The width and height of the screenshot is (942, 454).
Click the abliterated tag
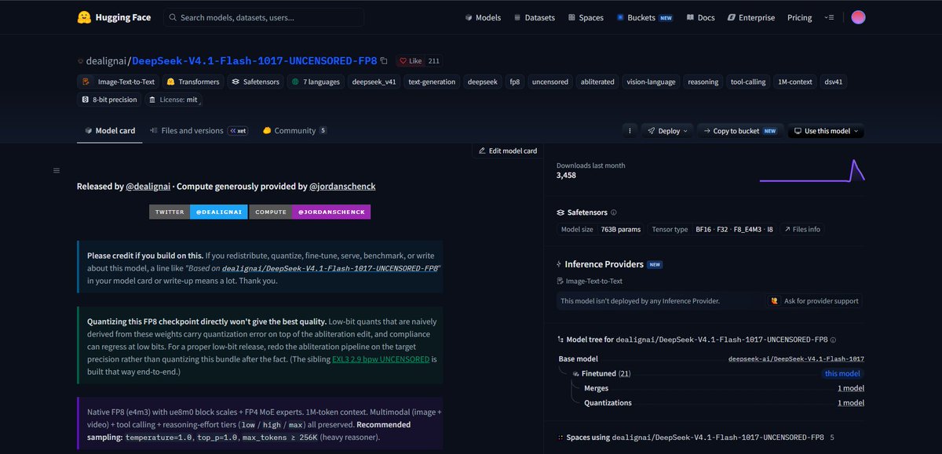[597, 82]
